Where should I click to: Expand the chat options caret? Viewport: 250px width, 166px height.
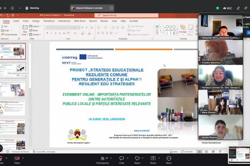(x=127, y=158)
